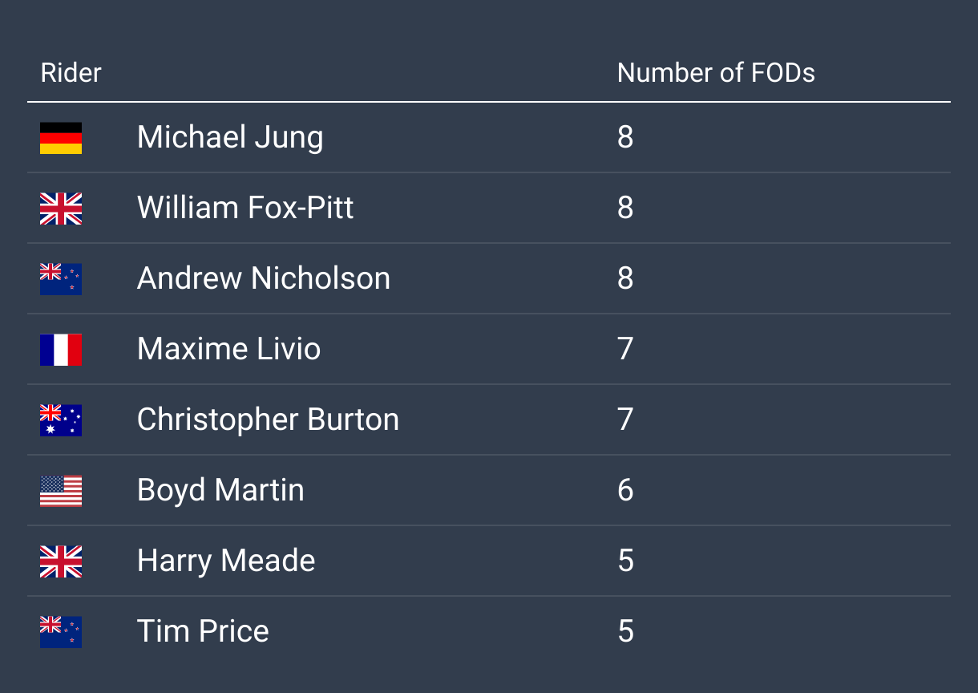Click the German flag beside Michael Jung
Image resolution: width=978 pixels, height=693 pixels.
(x=61, y=138)
